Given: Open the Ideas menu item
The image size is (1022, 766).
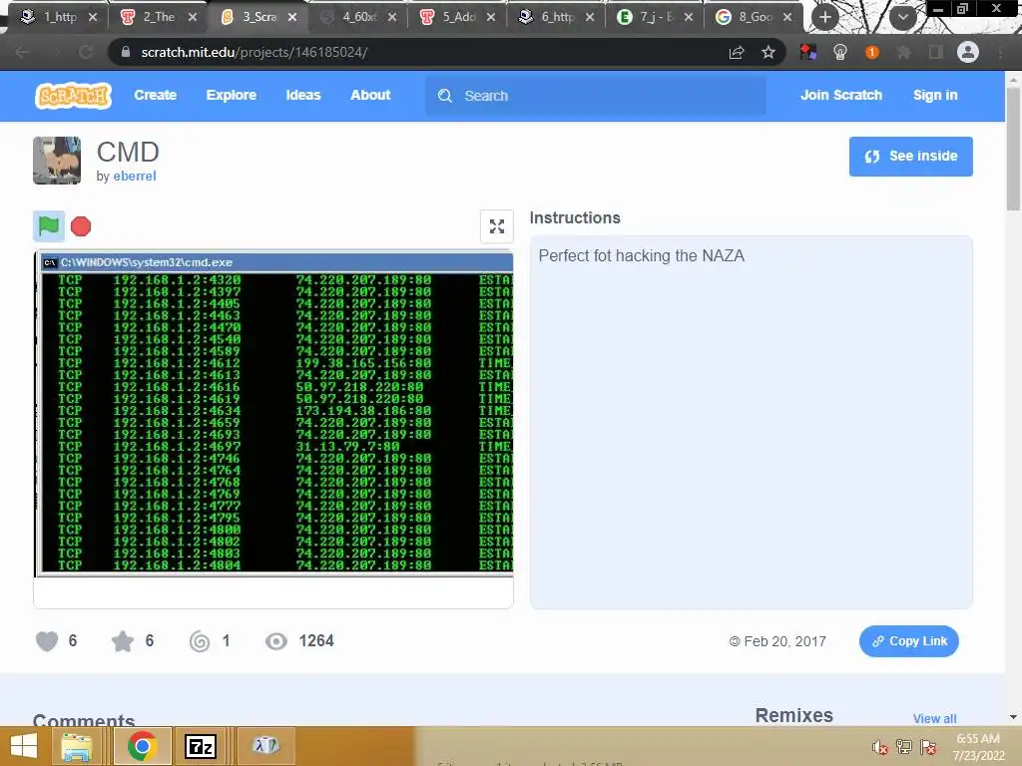Looking at the screenshot, I should pyautogui.click(x=303, y=95).
